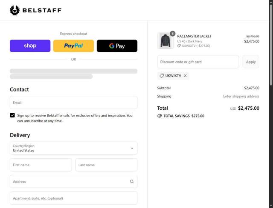Click the scrollbar down arrow
The height and width of the screenshot is (208, 273).
[271, 206]
